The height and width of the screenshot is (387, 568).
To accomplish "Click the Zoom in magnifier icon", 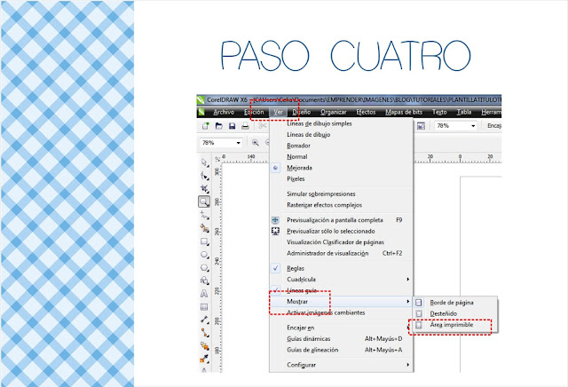I will pyautogui.click(x=256, y=143).
